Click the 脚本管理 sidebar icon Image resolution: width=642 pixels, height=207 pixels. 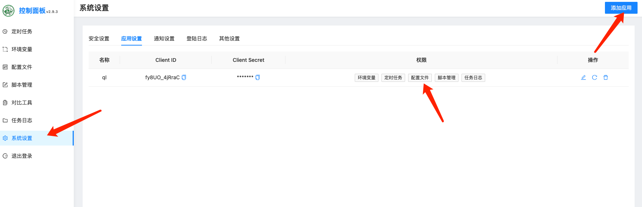pos(5,85)
